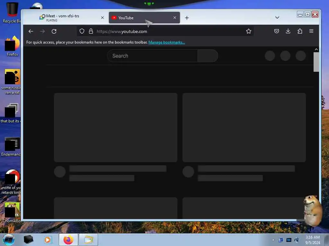Image resolution: width=329 pixels, height=246 pixels.
Task: Click the clock showing 3:16 AM
Action: (x=313, y=240)
